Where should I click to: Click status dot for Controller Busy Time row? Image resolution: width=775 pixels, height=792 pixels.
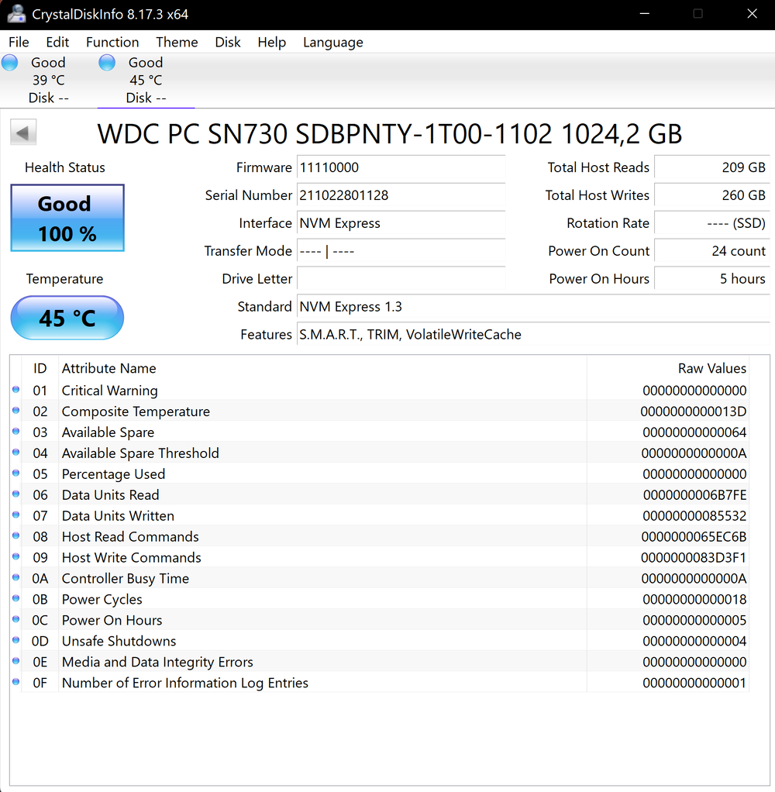click(15, 577)
